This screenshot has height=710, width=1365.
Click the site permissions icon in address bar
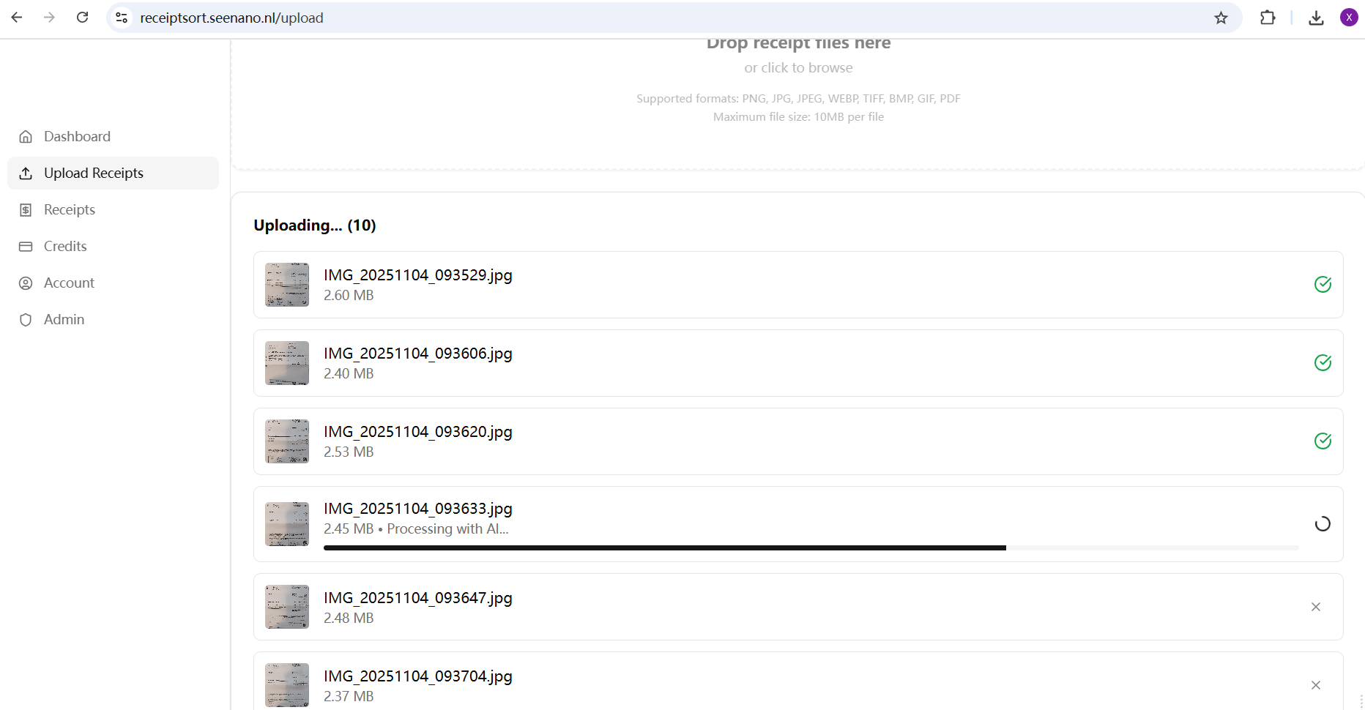[x=121, y=17]
